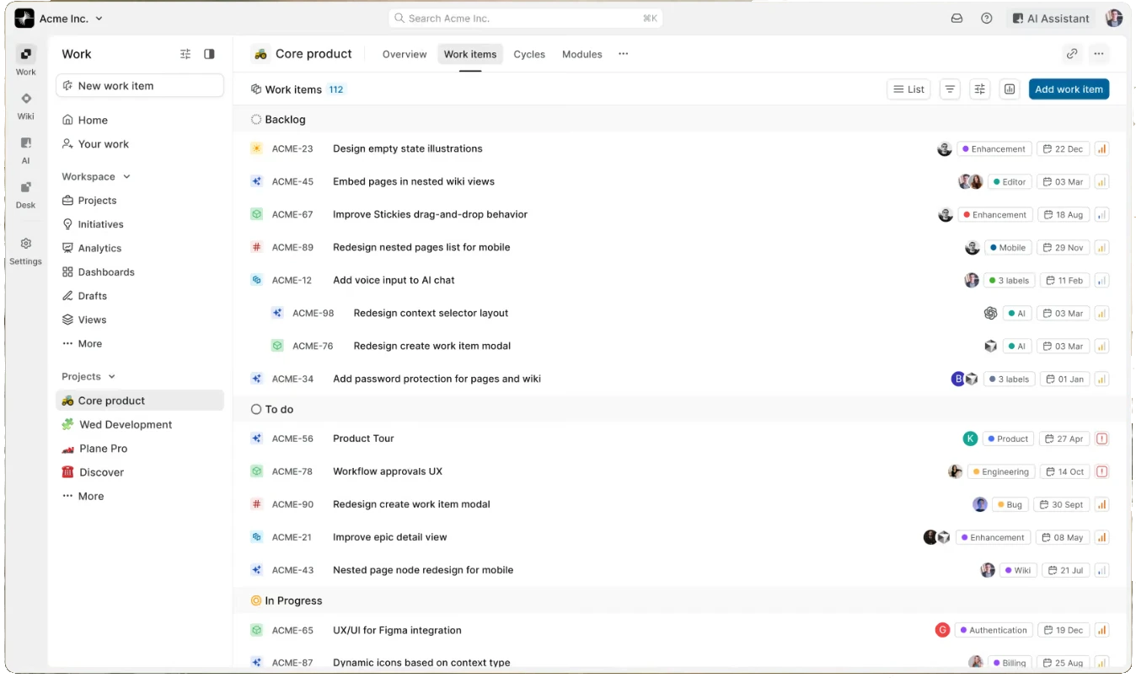Click priority icon for ACME-23
The width and height of the screenshot is (1136, 678).
(x=1101, y=149)
